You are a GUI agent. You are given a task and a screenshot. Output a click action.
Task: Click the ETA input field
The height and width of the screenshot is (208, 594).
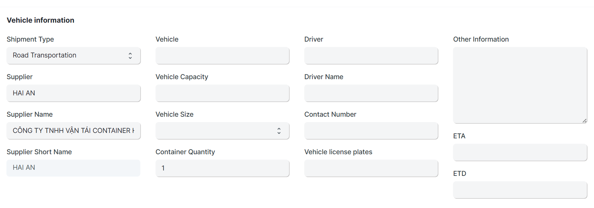[520, 153]
